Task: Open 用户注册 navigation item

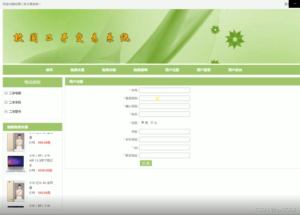Action: [x=172, y=70]
